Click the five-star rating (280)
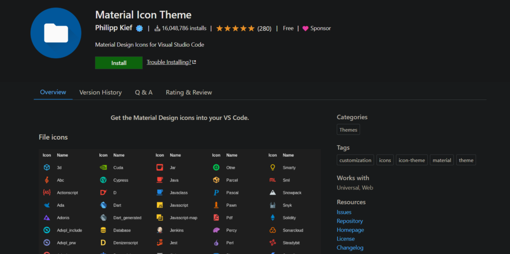The width and height of the screenshot is (510, 254). click(x=244, y=29)
